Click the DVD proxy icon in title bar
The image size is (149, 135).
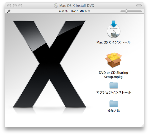(56, 6)
